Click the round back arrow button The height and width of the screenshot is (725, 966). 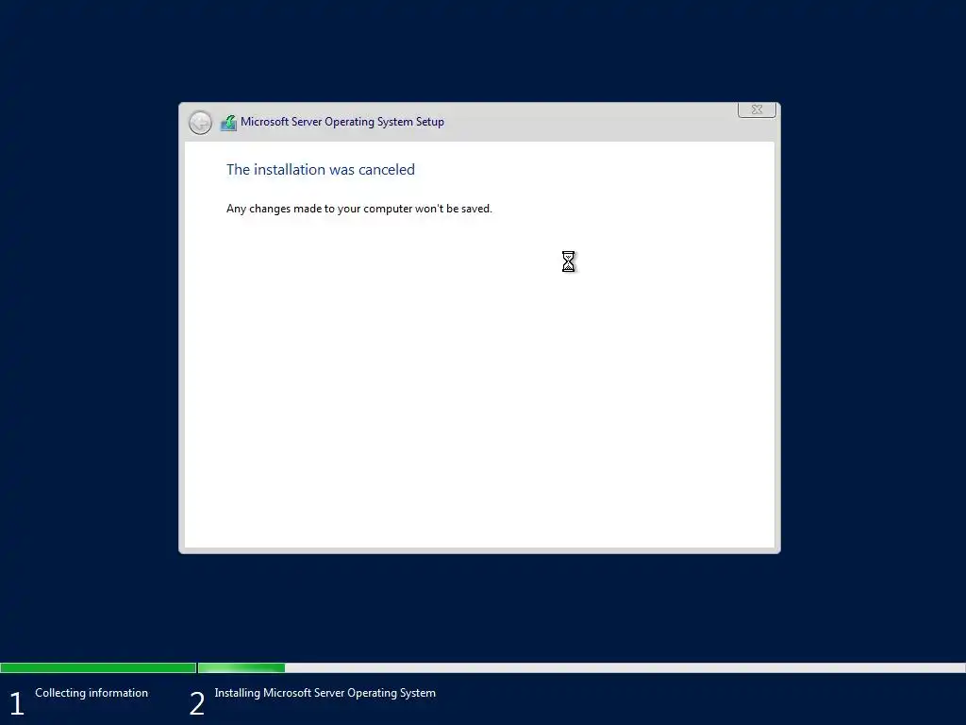[x=200, y=123]
